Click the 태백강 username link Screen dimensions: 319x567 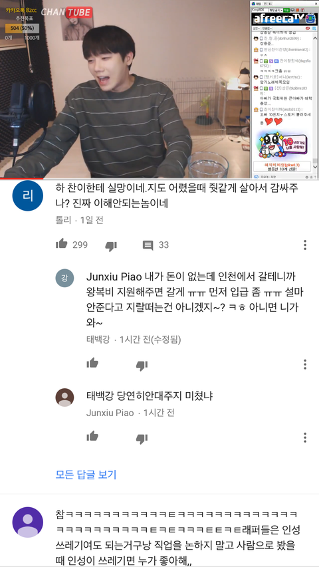[98, 340]
